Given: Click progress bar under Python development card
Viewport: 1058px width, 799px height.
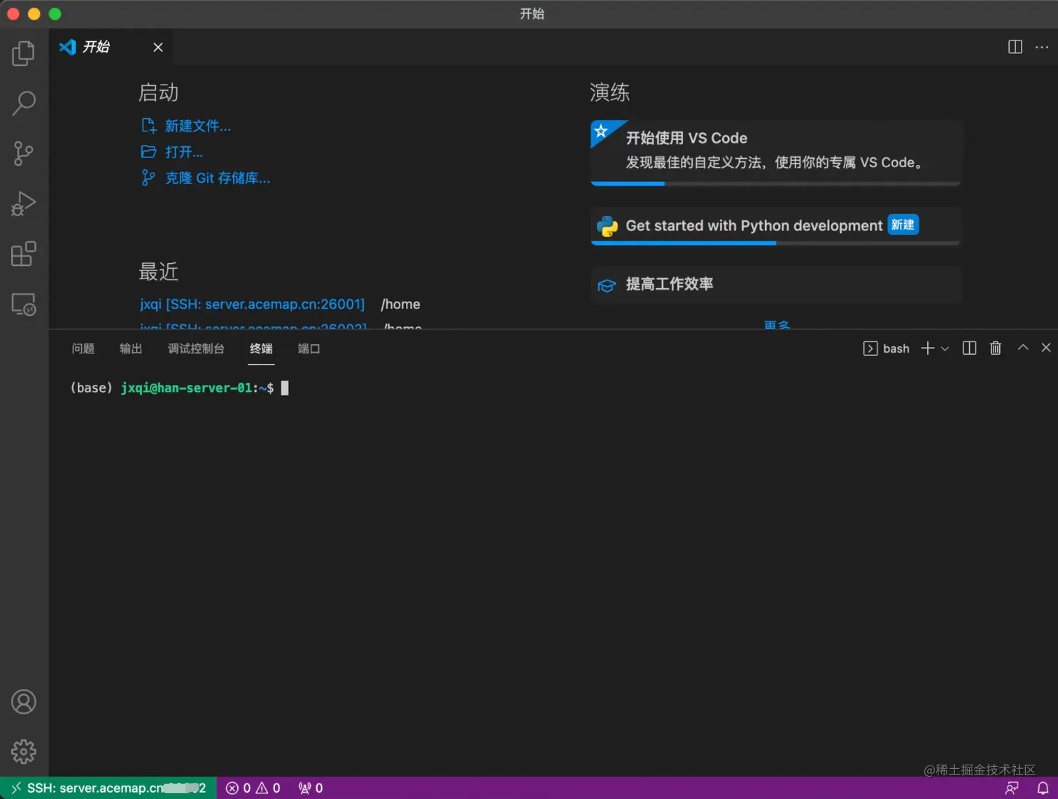Looking at the screenshot, I should coord(775,243).
